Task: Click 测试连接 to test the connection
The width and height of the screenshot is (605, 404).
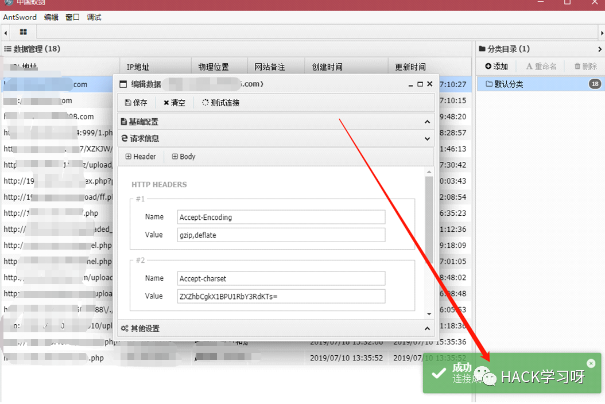Action: [220, 103]
